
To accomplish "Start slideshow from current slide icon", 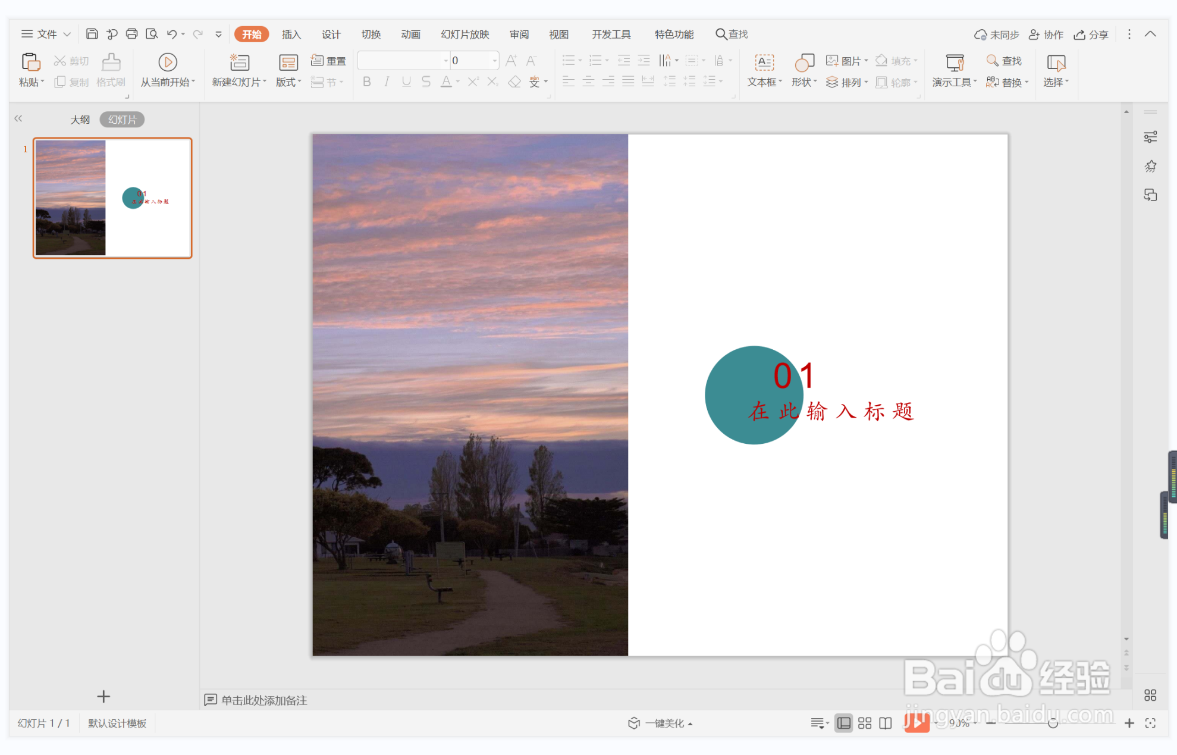I will (168, 62).
